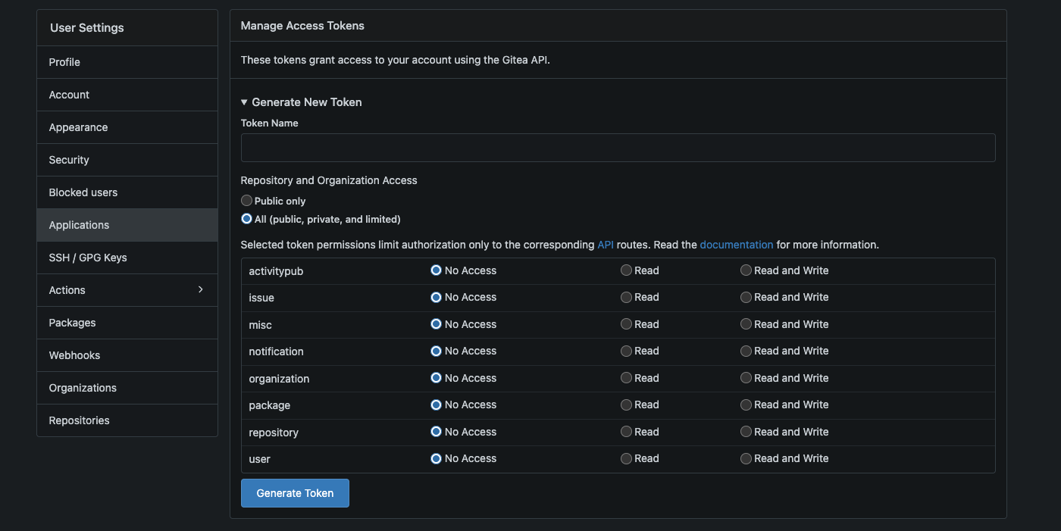
Task: Set issue permission to Read
Action: [626, 297]
